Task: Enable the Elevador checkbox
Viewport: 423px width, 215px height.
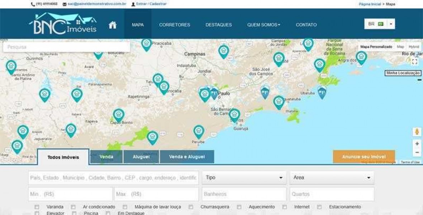Action: point(37,213)
